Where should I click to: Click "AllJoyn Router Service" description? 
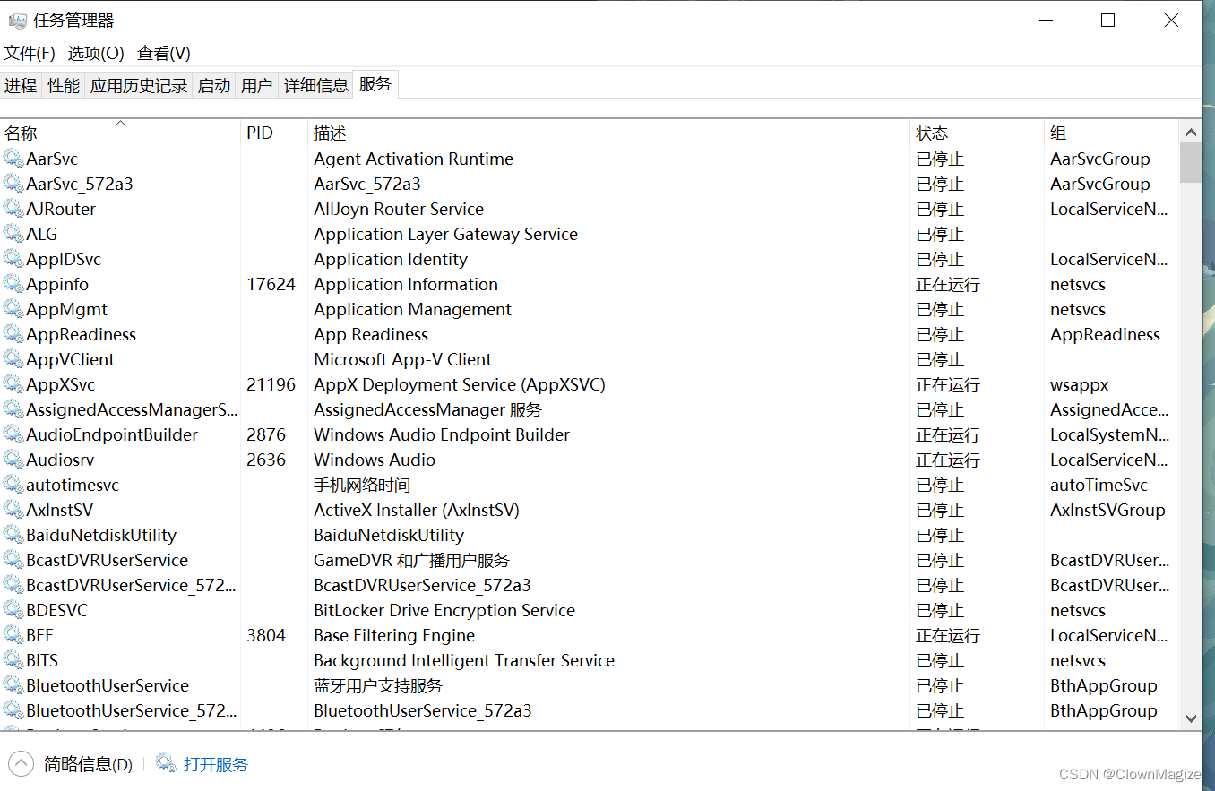point(399,209)
